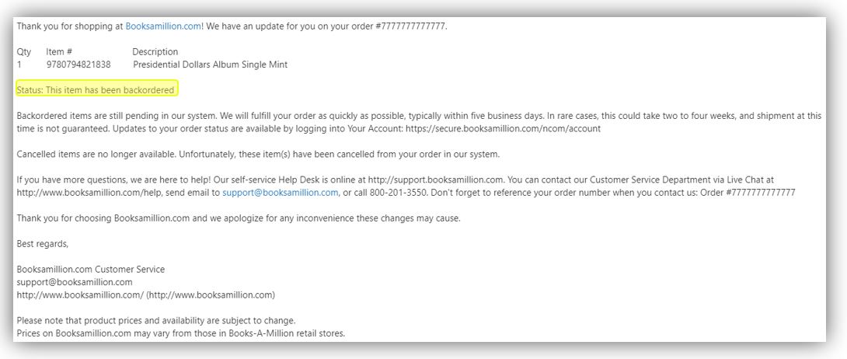This screenshot has height=359, width=847.
Task: Click the Qty column header
Action: tap(24, 52)
